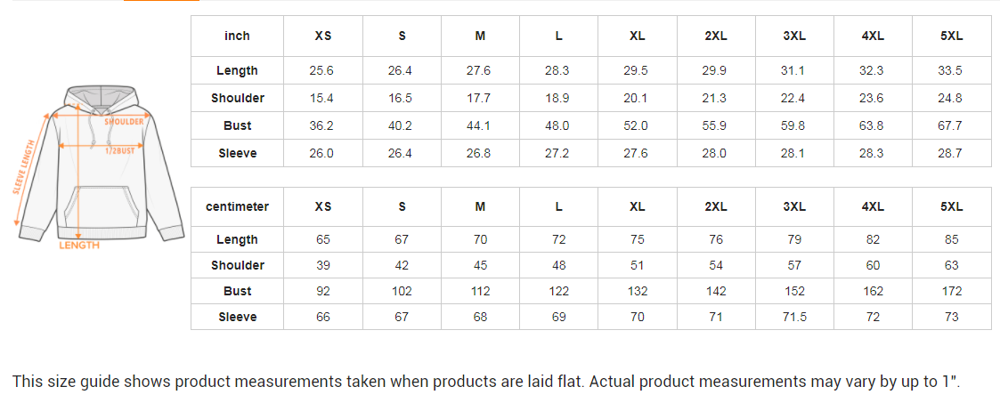Select the Sleeve row label in inch table
Screen dimensions: 1000x411
(x=237, y=153)
